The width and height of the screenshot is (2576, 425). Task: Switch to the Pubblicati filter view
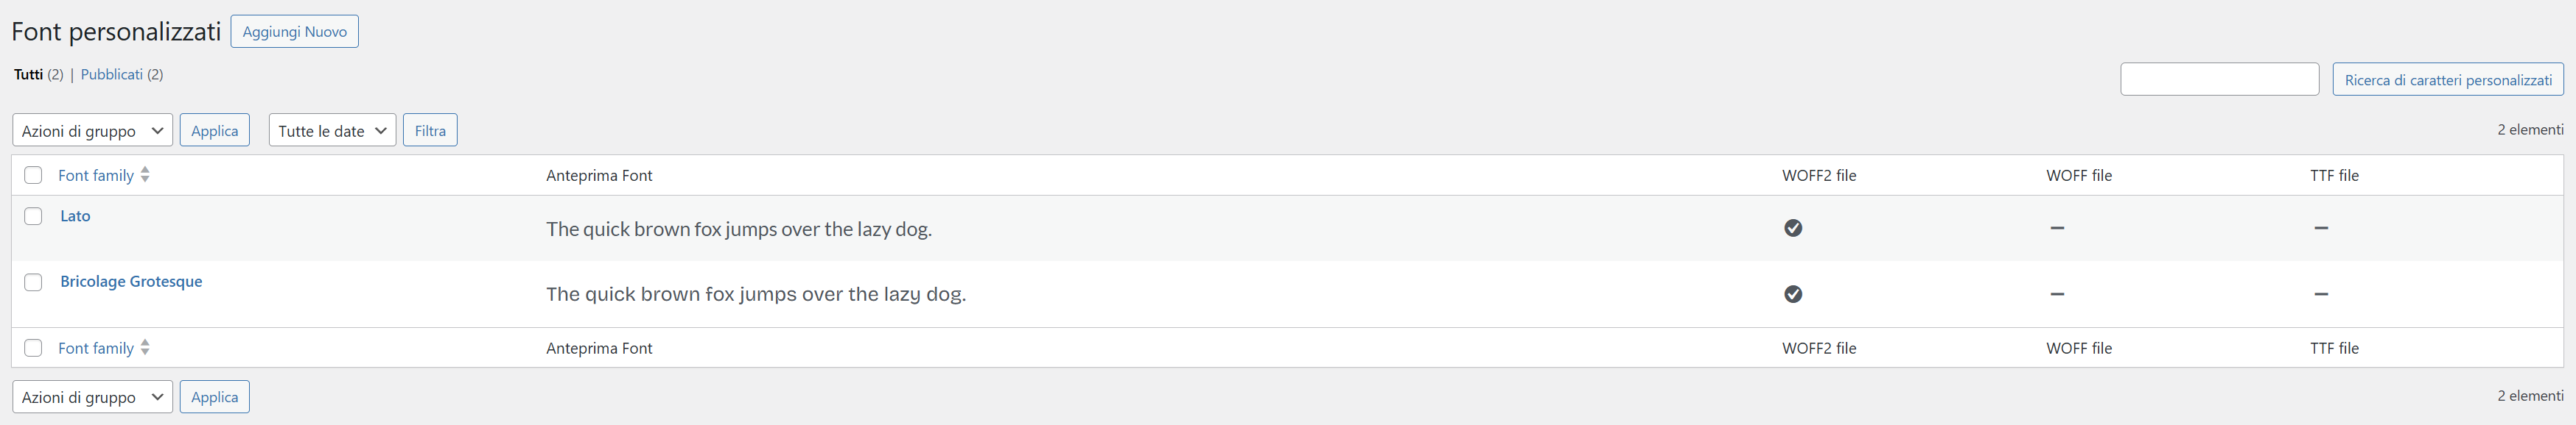tap(111, 75)
